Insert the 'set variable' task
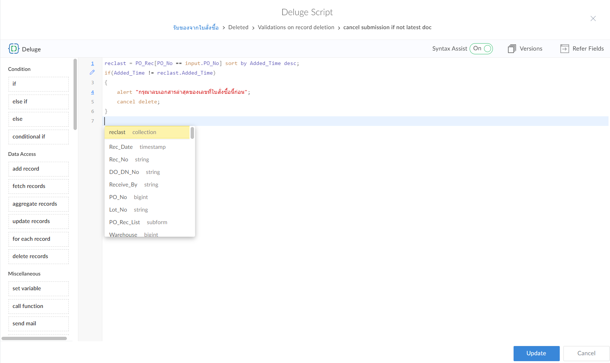 [38, 288]
